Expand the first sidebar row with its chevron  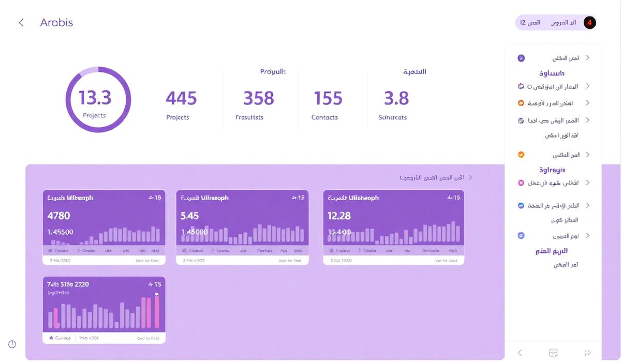coord(587,58)
